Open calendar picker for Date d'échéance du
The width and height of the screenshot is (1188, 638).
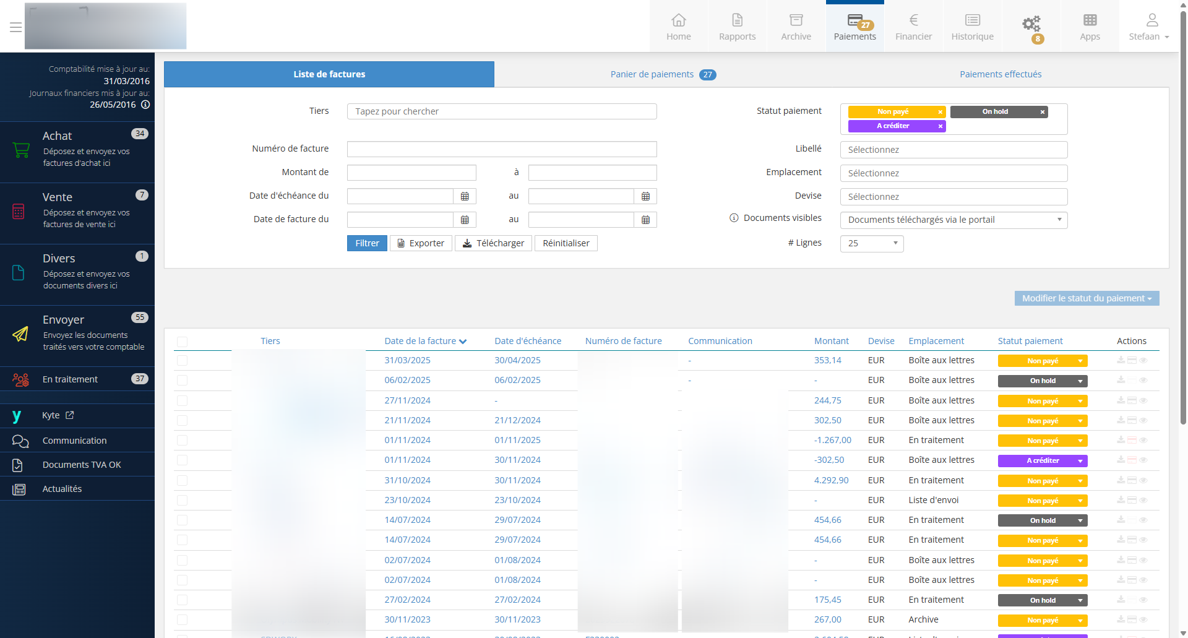click(x=465, y=196)
